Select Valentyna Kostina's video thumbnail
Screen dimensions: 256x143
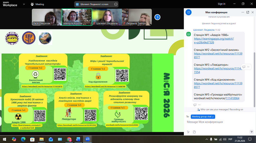(77, 17)
